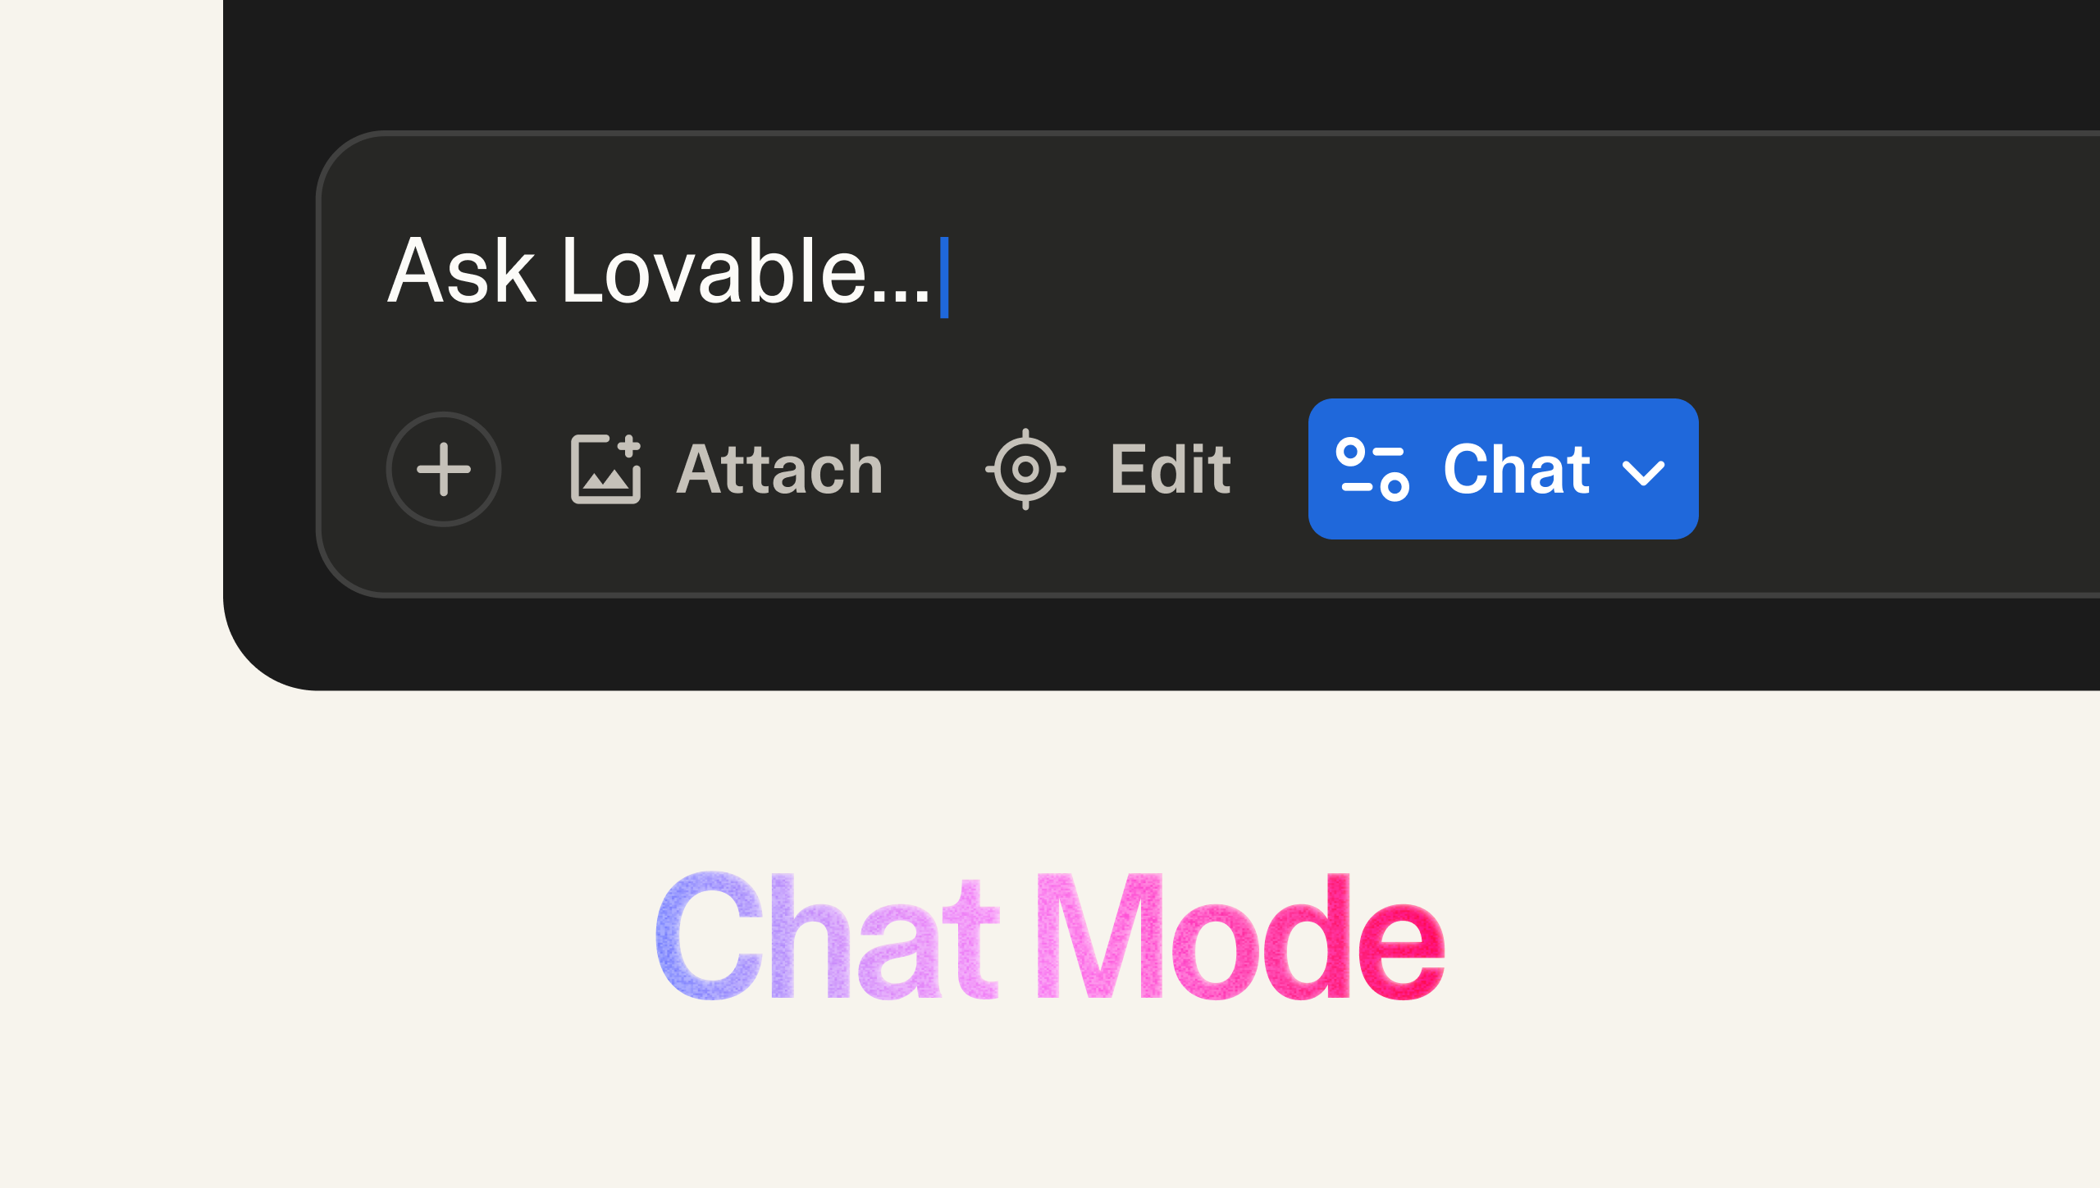Click the sparkle plus on the Attach icon

click(x=629, y=447)
